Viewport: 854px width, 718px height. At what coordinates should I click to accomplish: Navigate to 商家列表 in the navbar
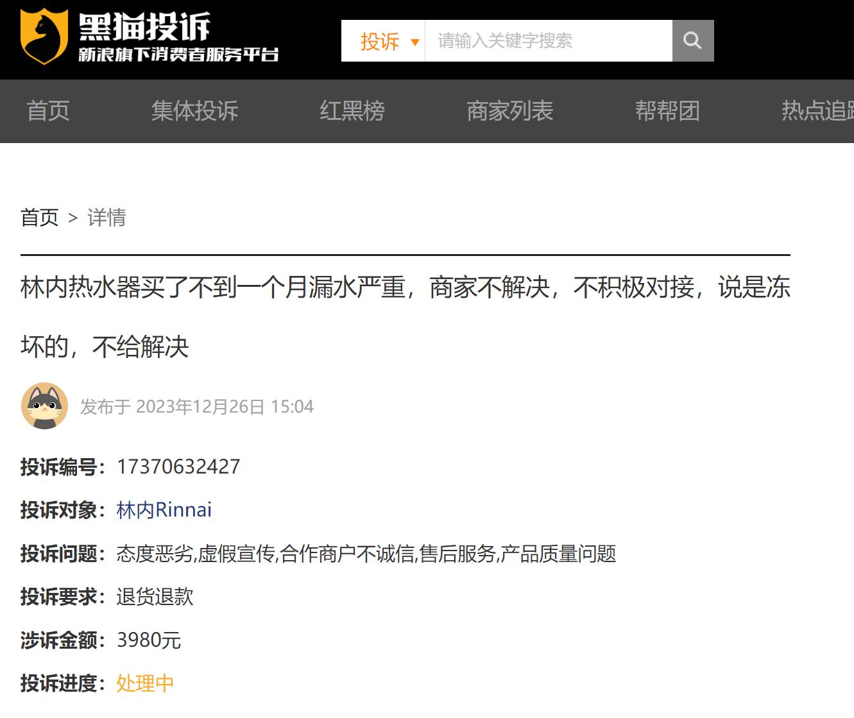[510, 110]
